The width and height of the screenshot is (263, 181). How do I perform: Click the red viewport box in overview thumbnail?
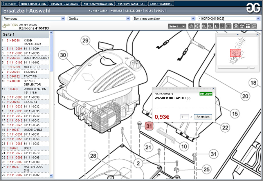(x=235, y=53)
